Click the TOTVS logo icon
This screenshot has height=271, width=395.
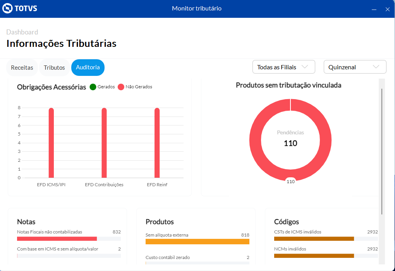[x=7, y=9]
